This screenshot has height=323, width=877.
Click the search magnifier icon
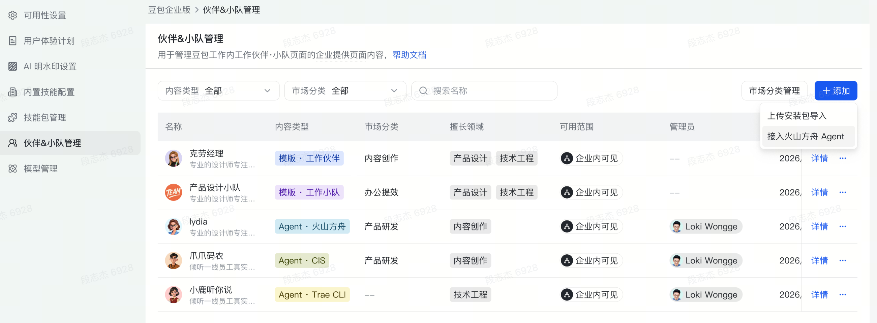pyautogui.click(x=423, y=91)
